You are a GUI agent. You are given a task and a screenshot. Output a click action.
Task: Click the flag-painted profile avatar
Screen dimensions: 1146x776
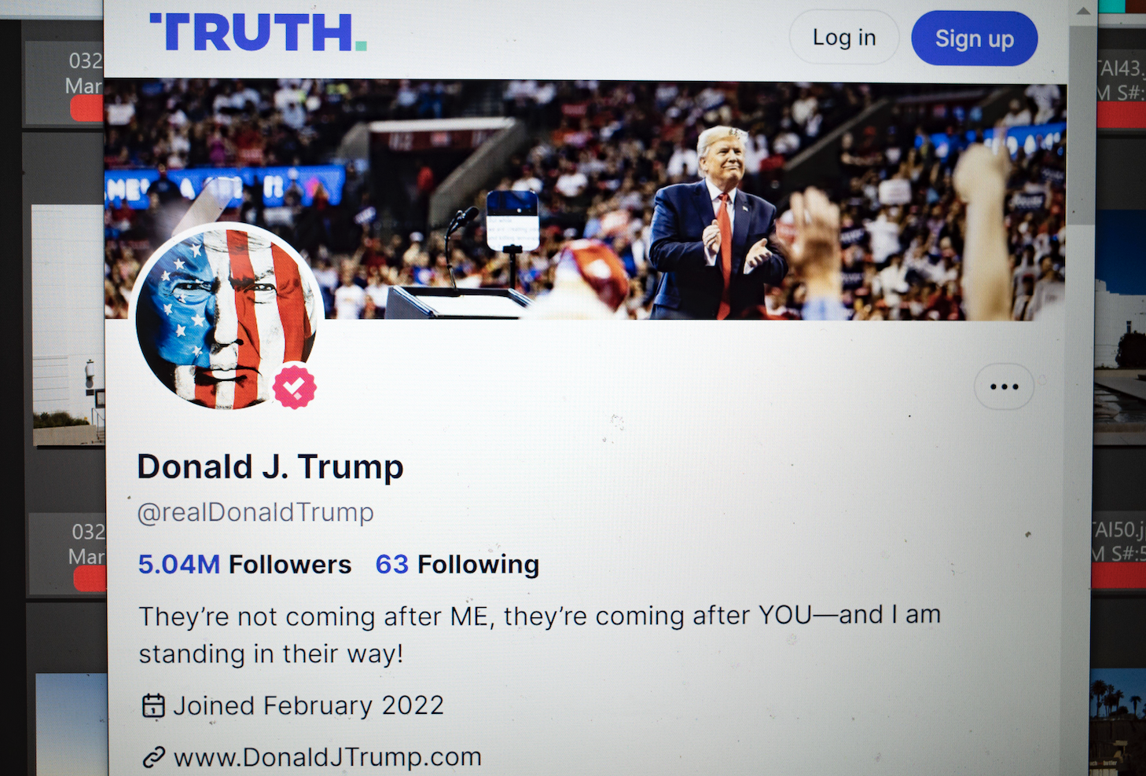click(226, 316)
